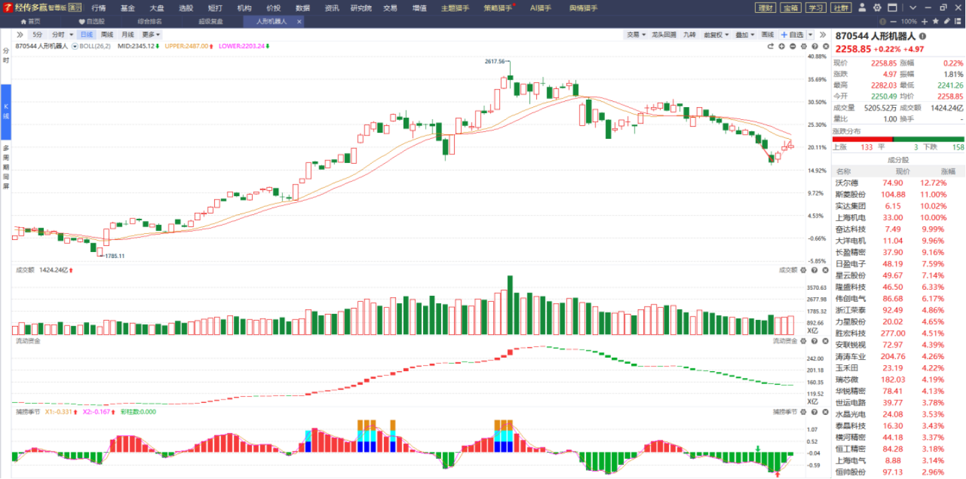The height and width of the screenshot is (479, 966).
Task: Click the zoom in plus icon on chart
Action: [x=782, y=46]
